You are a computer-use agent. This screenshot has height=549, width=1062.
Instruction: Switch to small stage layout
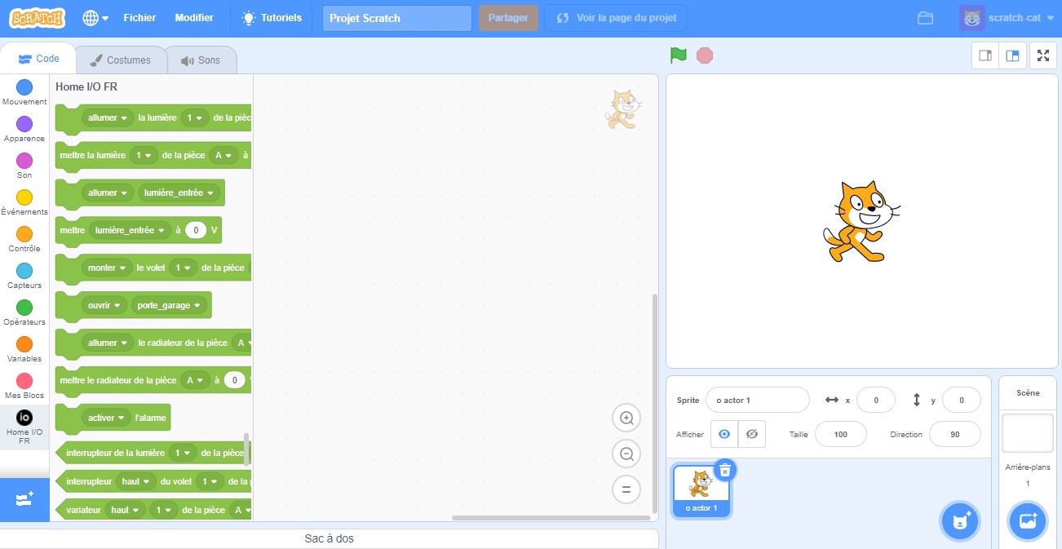click(x=985, y=55)
